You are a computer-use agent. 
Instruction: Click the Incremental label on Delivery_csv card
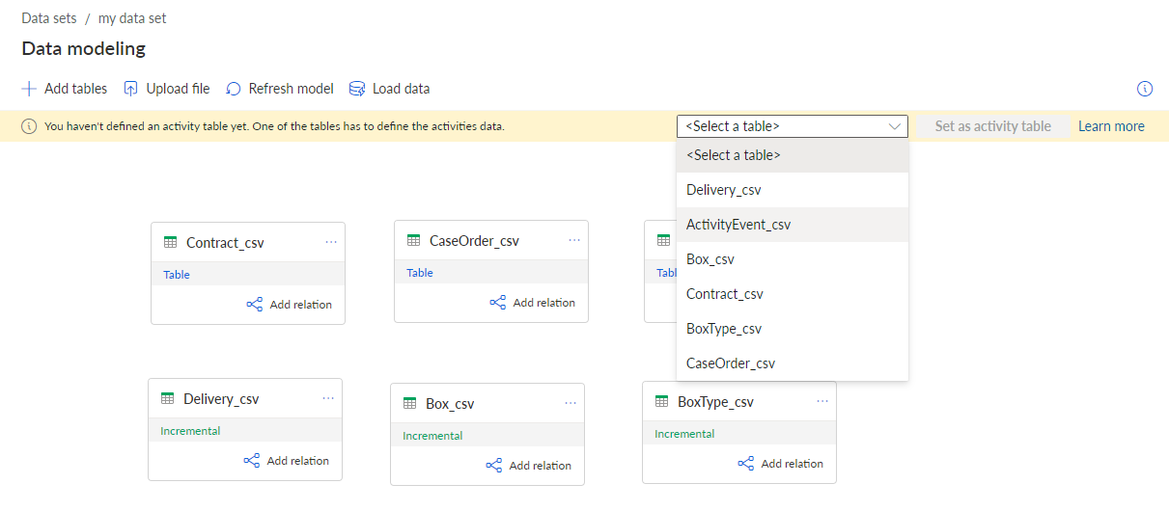190,431
